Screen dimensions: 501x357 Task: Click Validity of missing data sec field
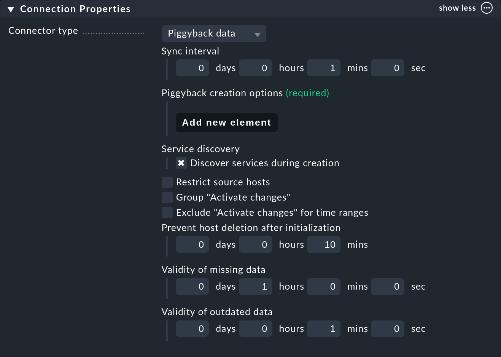click(388, 286)
